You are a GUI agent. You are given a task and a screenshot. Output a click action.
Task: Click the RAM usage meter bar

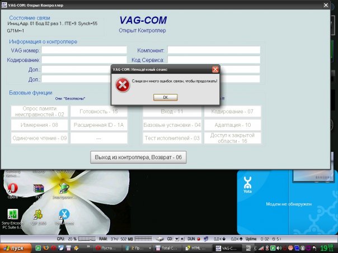pos(143,239)
